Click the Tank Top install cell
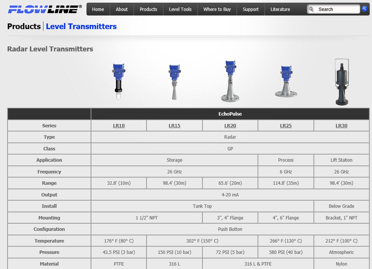372x269 pixels. coord(202,206)
